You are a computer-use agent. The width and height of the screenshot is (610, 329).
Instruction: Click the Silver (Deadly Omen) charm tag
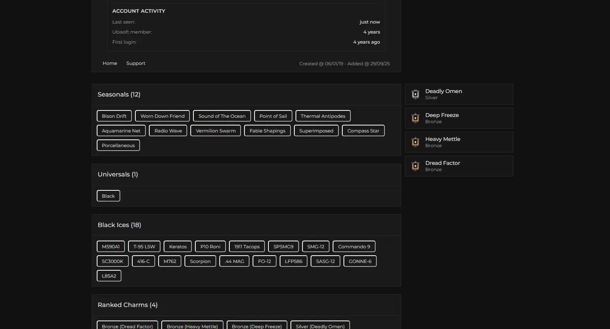[320, 326]
